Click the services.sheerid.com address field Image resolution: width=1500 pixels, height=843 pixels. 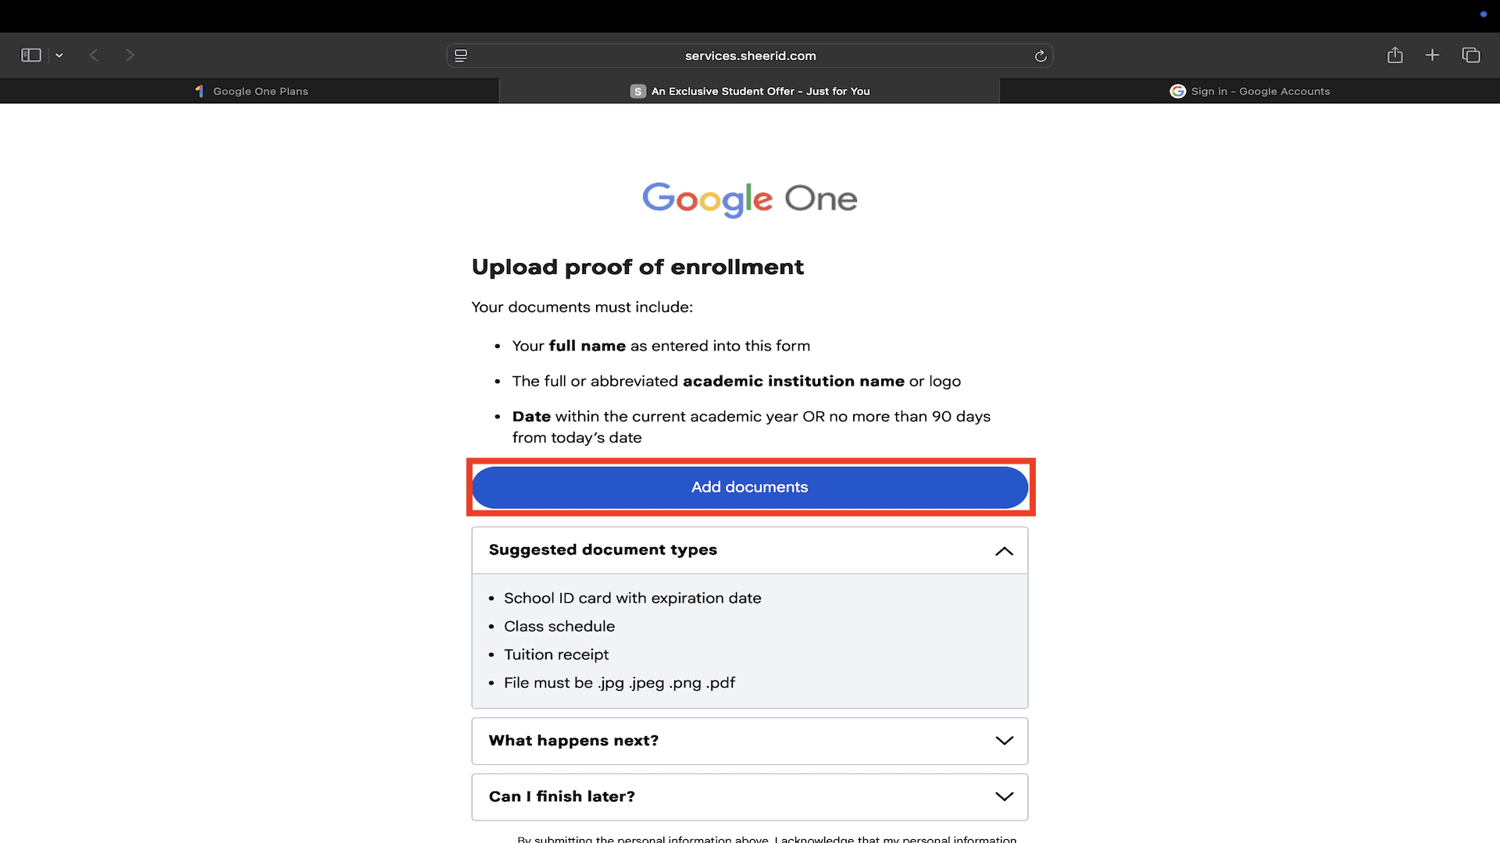pos(750,56)
